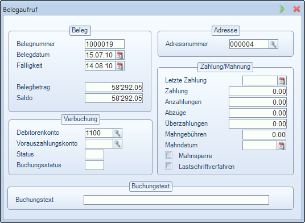Enable the Mahnsperre checkbox
This screenshot has height=223, width=305.
[168, 155]
